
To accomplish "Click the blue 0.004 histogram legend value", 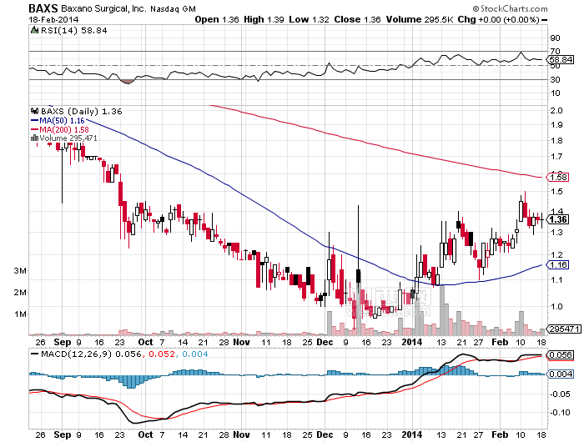I will [194, 354].
